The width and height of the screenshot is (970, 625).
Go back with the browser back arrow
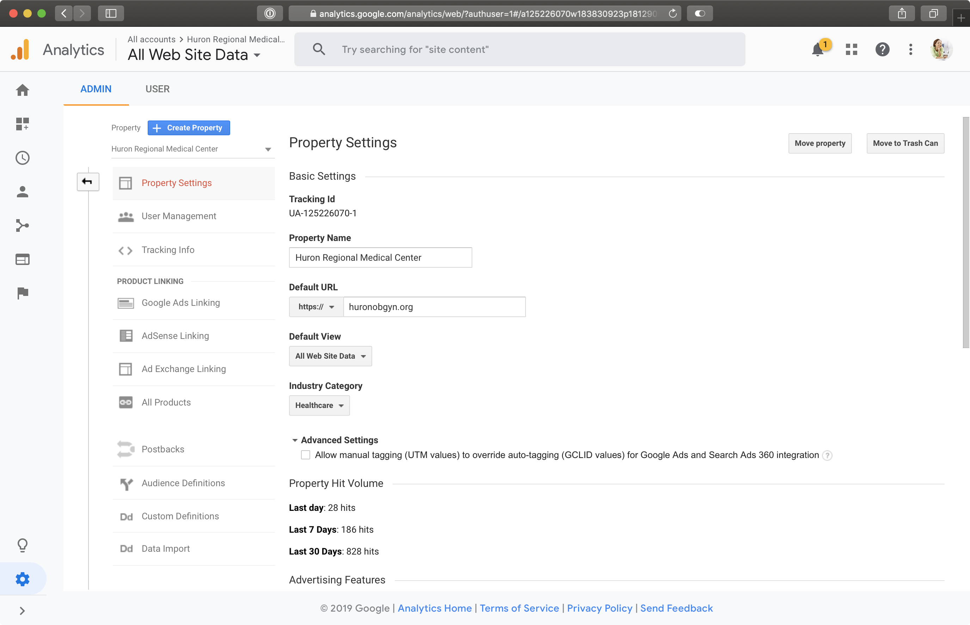click(64, 13)
